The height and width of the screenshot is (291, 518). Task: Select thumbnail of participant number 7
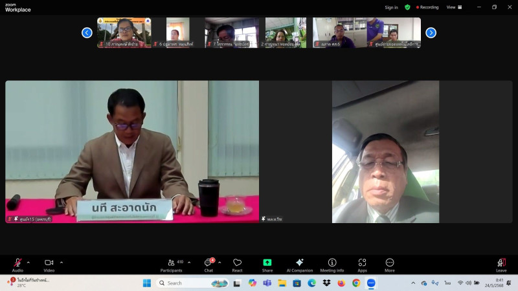(x=232, y=33)
